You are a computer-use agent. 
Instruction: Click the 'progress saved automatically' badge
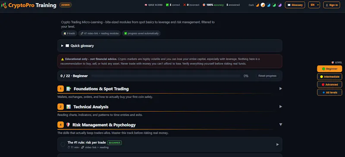click(x=141, y=34)
